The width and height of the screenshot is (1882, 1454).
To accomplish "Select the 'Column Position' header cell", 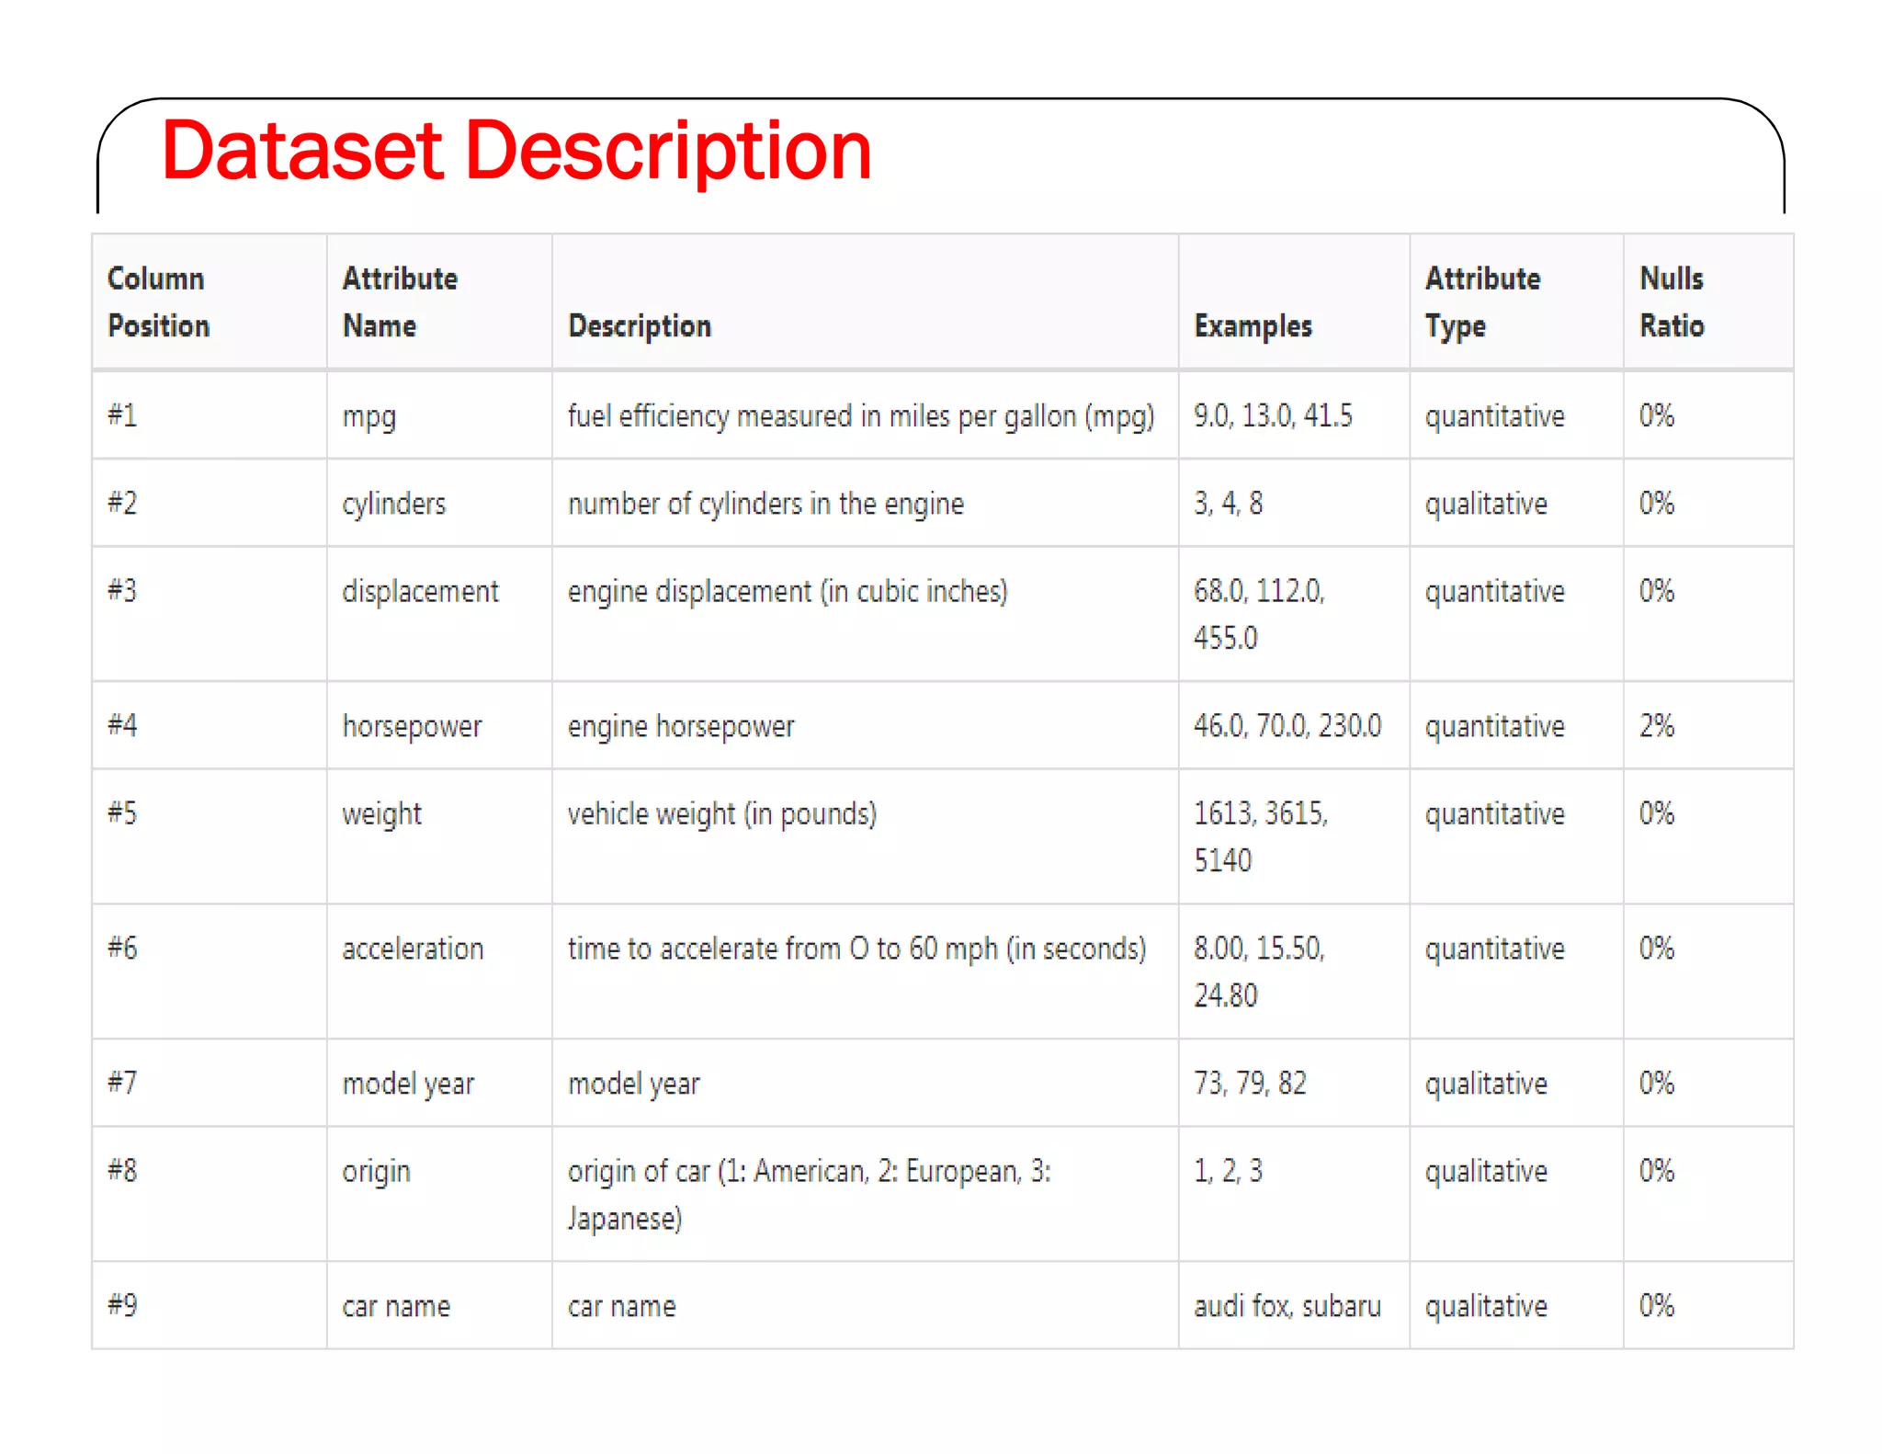I will coord(210,301).
